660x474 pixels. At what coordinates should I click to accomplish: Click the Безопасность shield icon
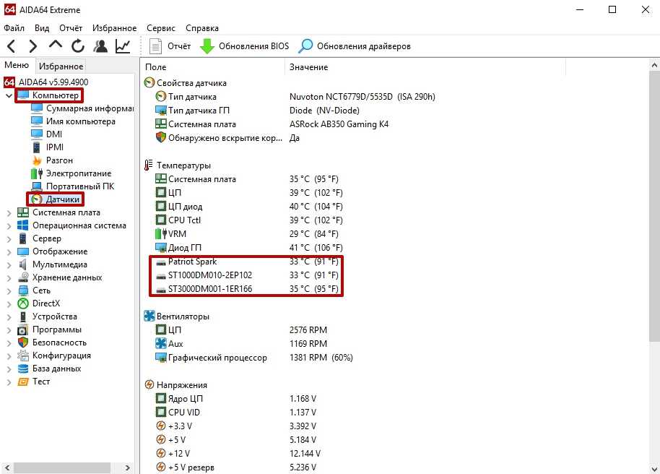(23, 342)
